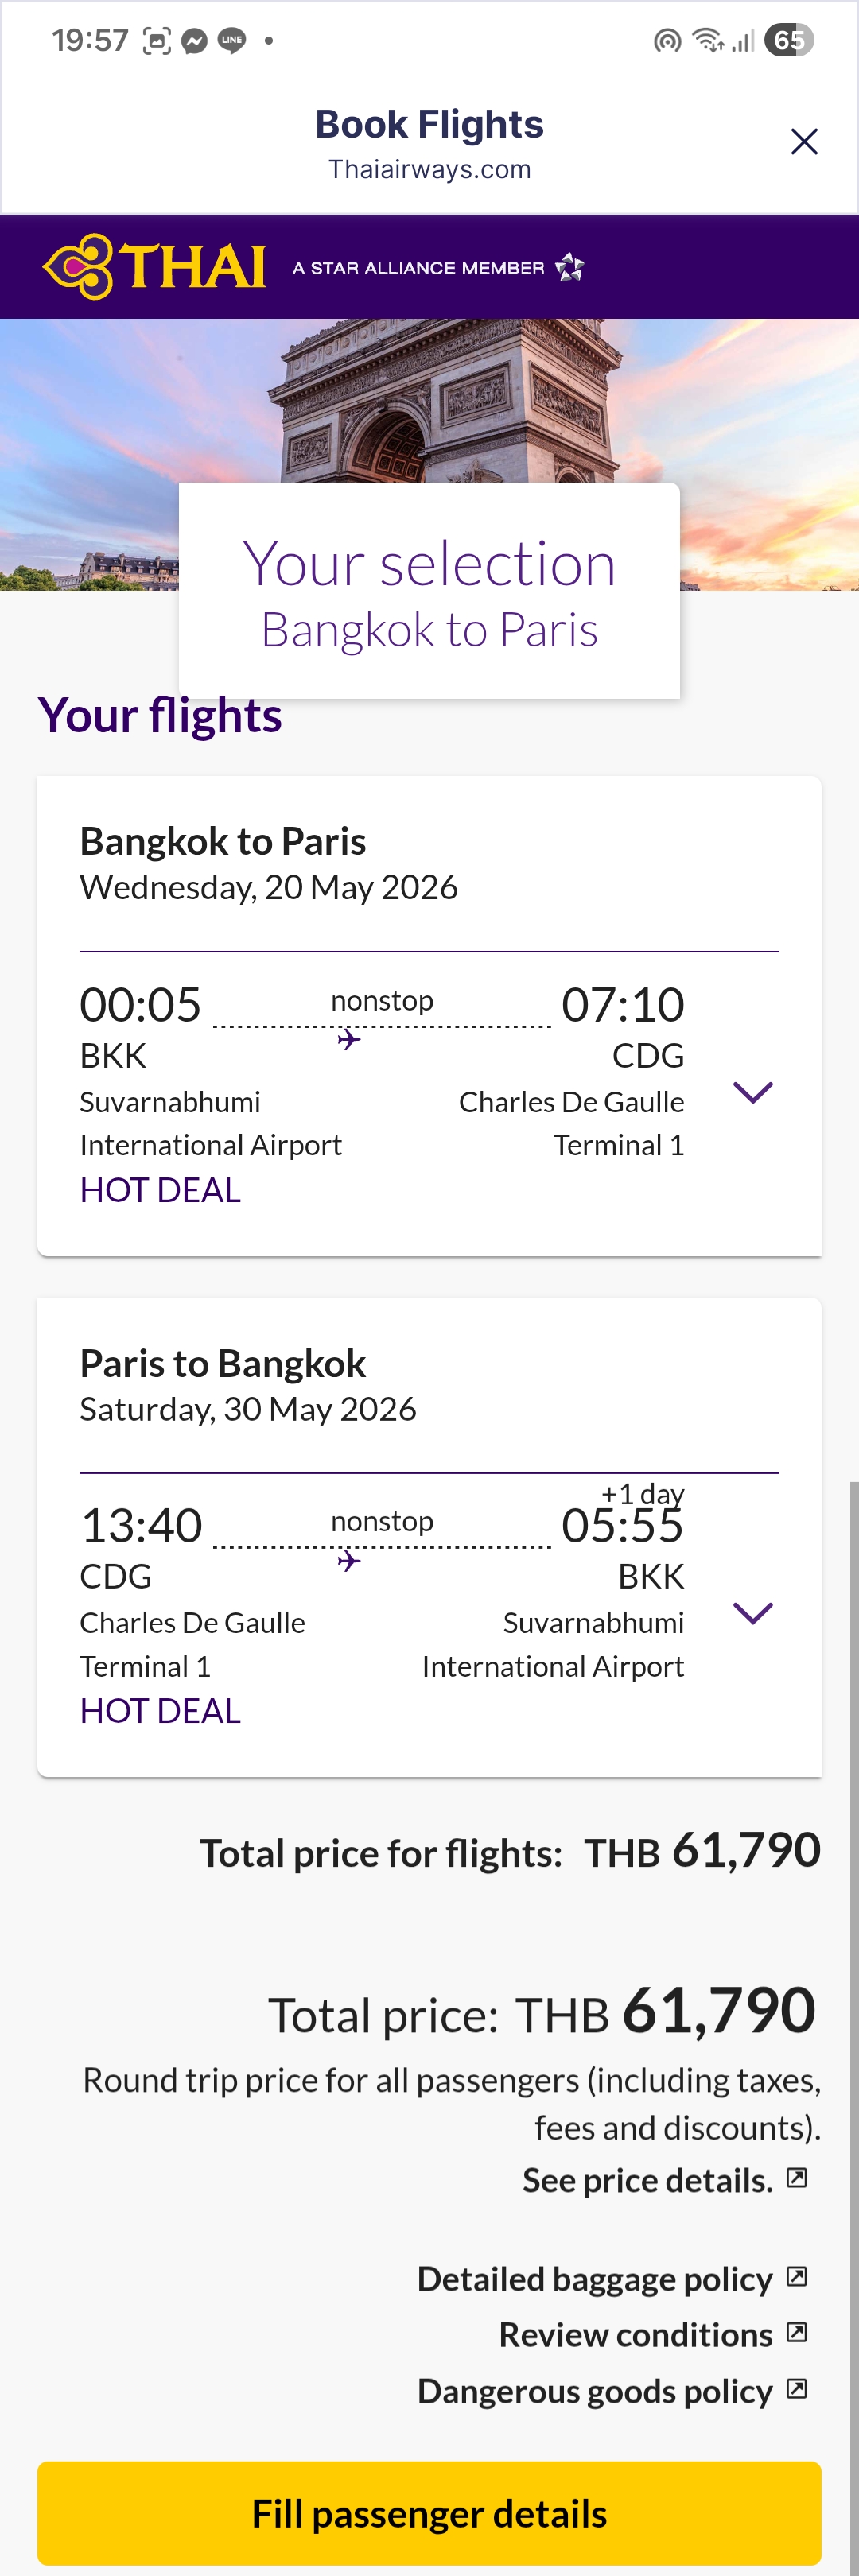
Task: Tap the Star Alliance member emblem
Action: coord(569,267)
